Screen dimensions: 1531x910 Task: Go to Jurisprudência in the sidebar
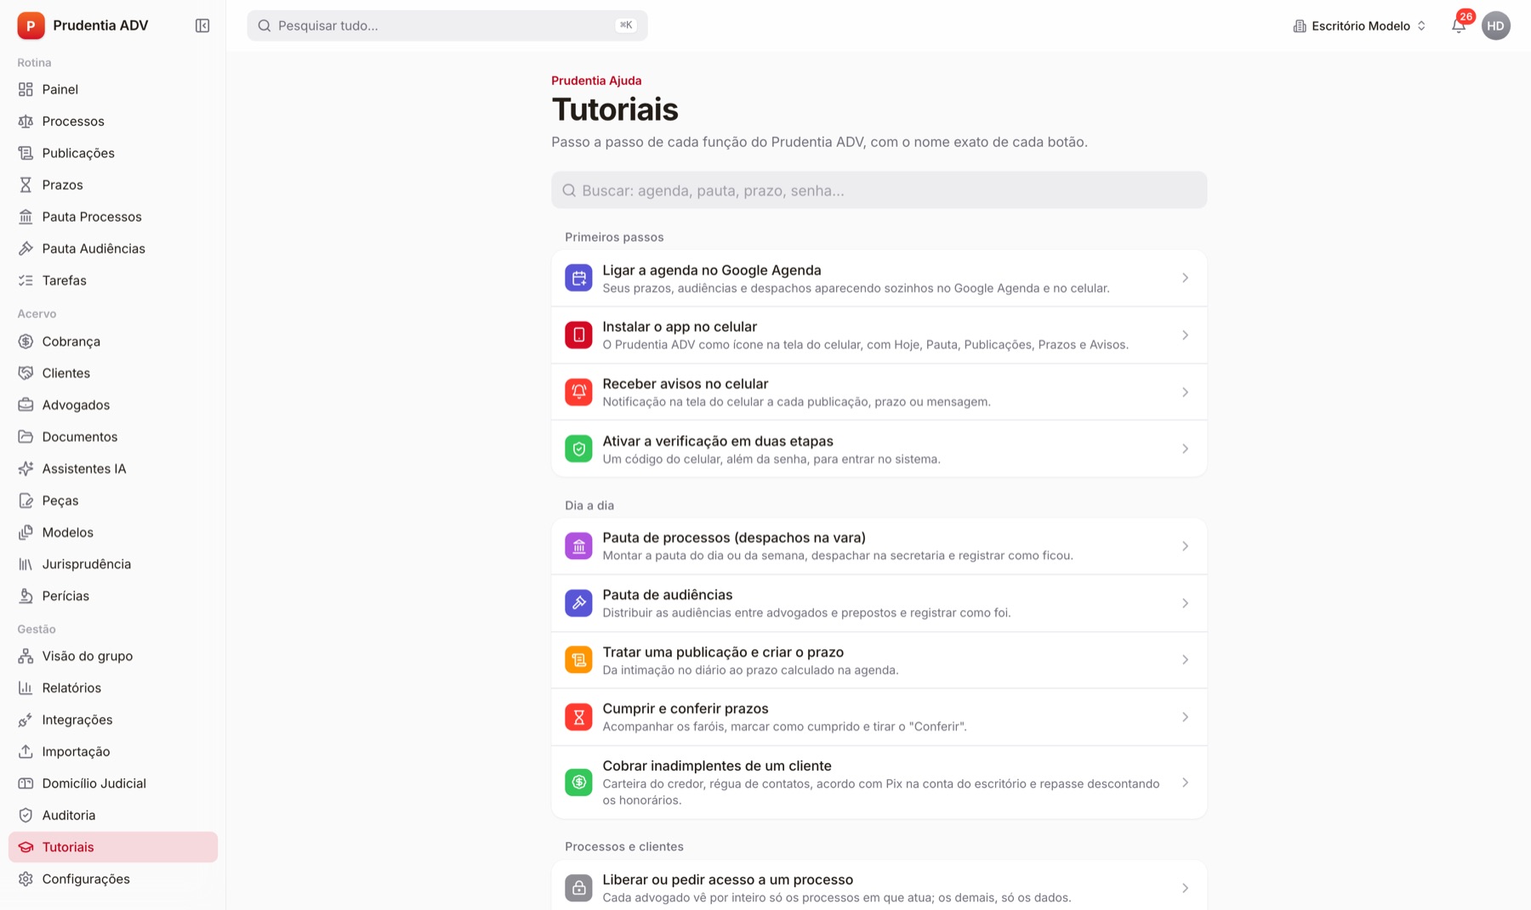coord(113,564)
